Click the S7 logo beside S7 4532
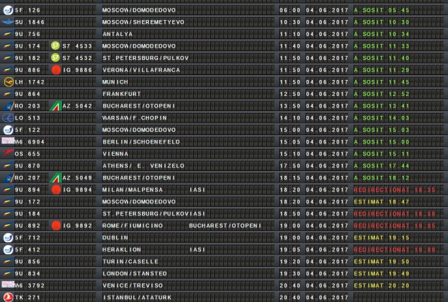The image size is (448, 302). tap(55, 58)
